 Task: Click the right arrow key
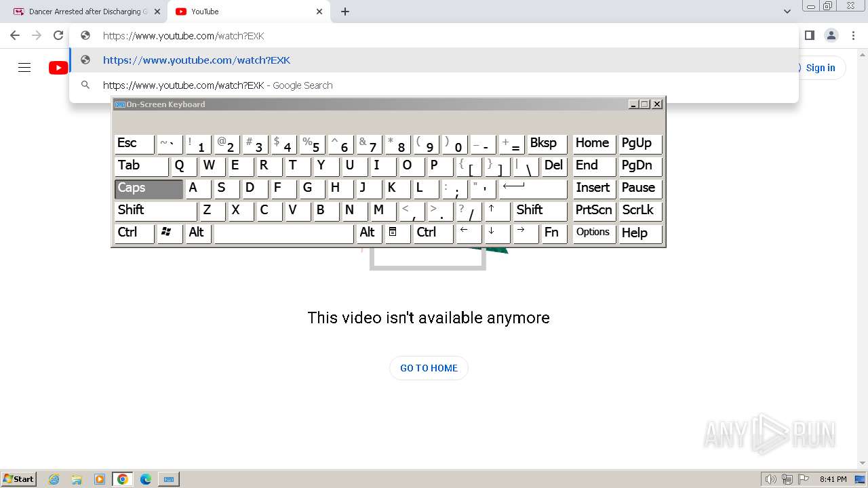526,233
